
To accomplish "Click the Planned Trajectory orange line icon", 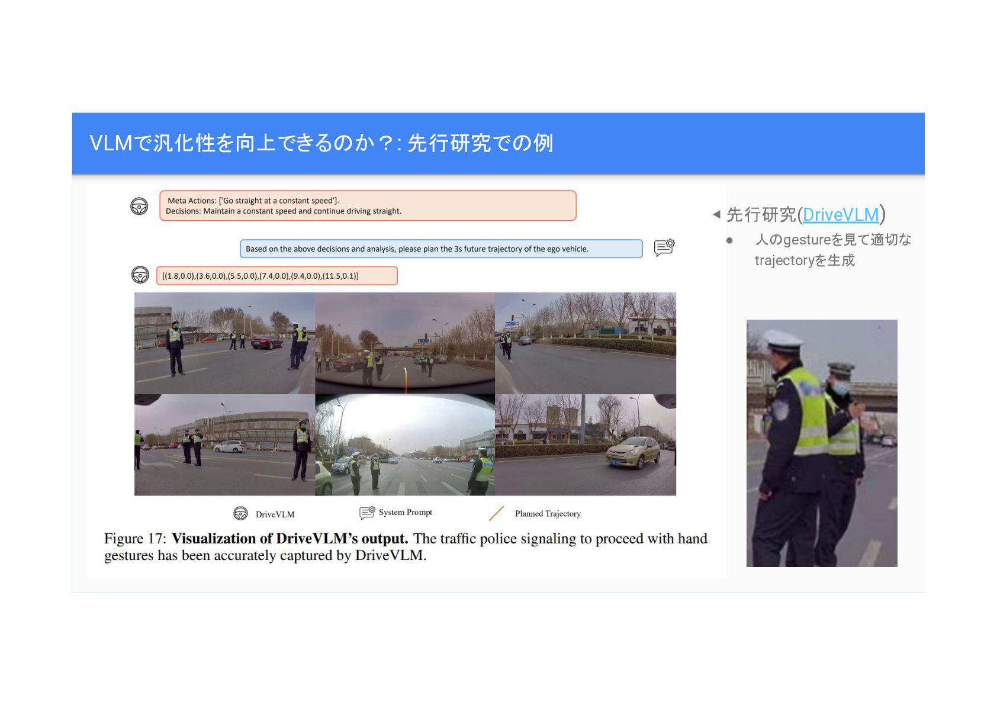I will [x=496, y=513].
